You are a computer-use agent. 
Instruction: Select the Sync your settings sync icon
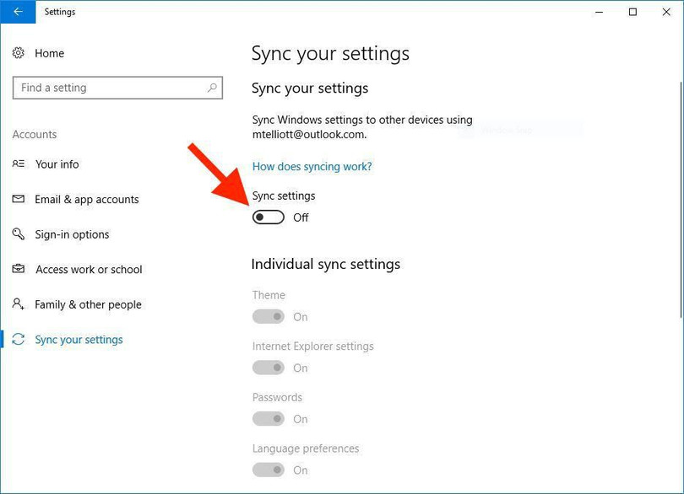coord(19,339)
